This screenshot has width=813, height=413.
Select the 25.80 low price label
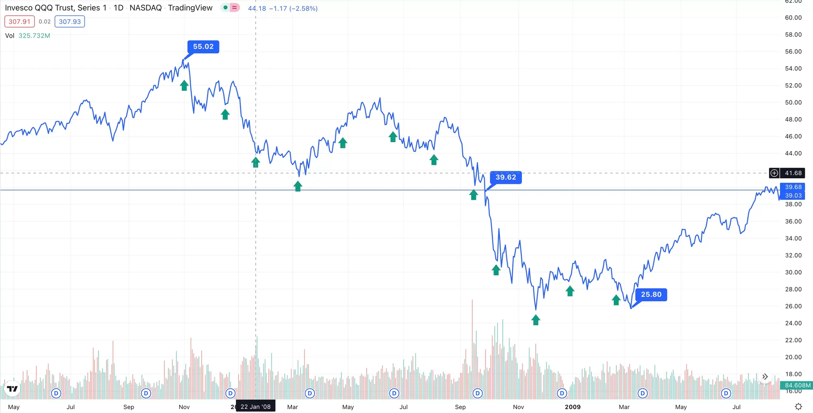point(651,295)
